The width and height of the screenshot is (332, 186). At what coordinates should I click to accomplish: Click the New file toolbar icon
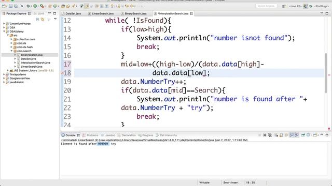(4, 6)
